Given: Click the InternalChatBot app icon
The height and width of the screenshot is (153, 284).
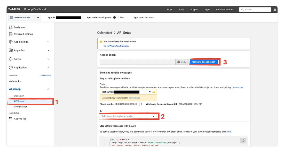Looking at the screenshot, I should 12,18.
